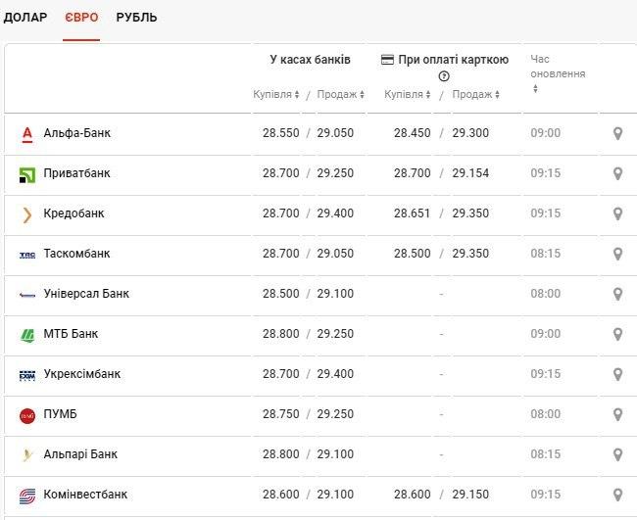The width and height of the screenshot is (637, 520).
Task: Switch to the РУБЛЬ tab
Action: (136, 18)
